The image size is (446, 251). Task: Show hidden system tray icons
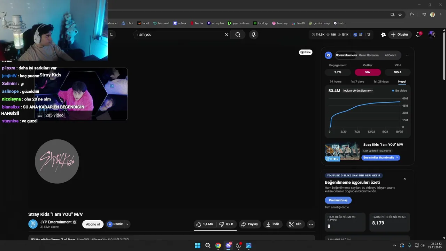tap(394, 245)
